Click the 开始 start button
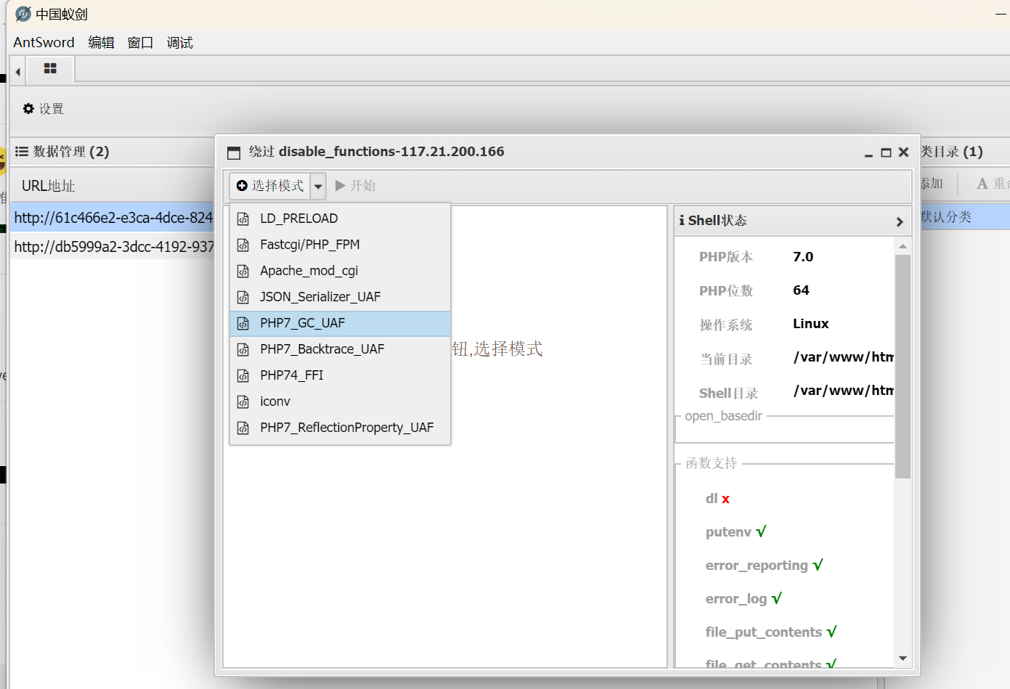Screen dimensions: 1010x689 coord(356,186)
